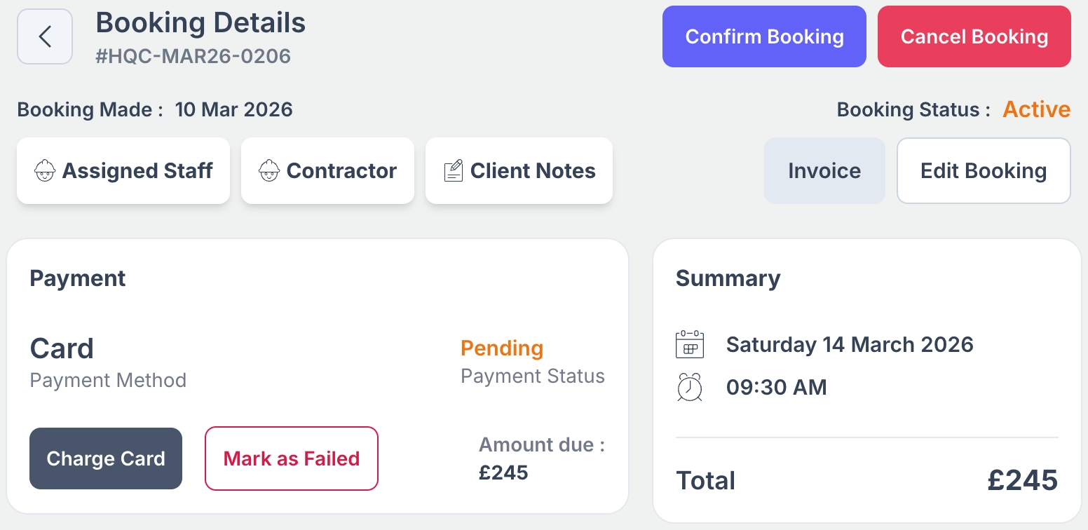Select Edit Booking
1088x530 pixels.
pyautogui.click(x=983, y=171)
